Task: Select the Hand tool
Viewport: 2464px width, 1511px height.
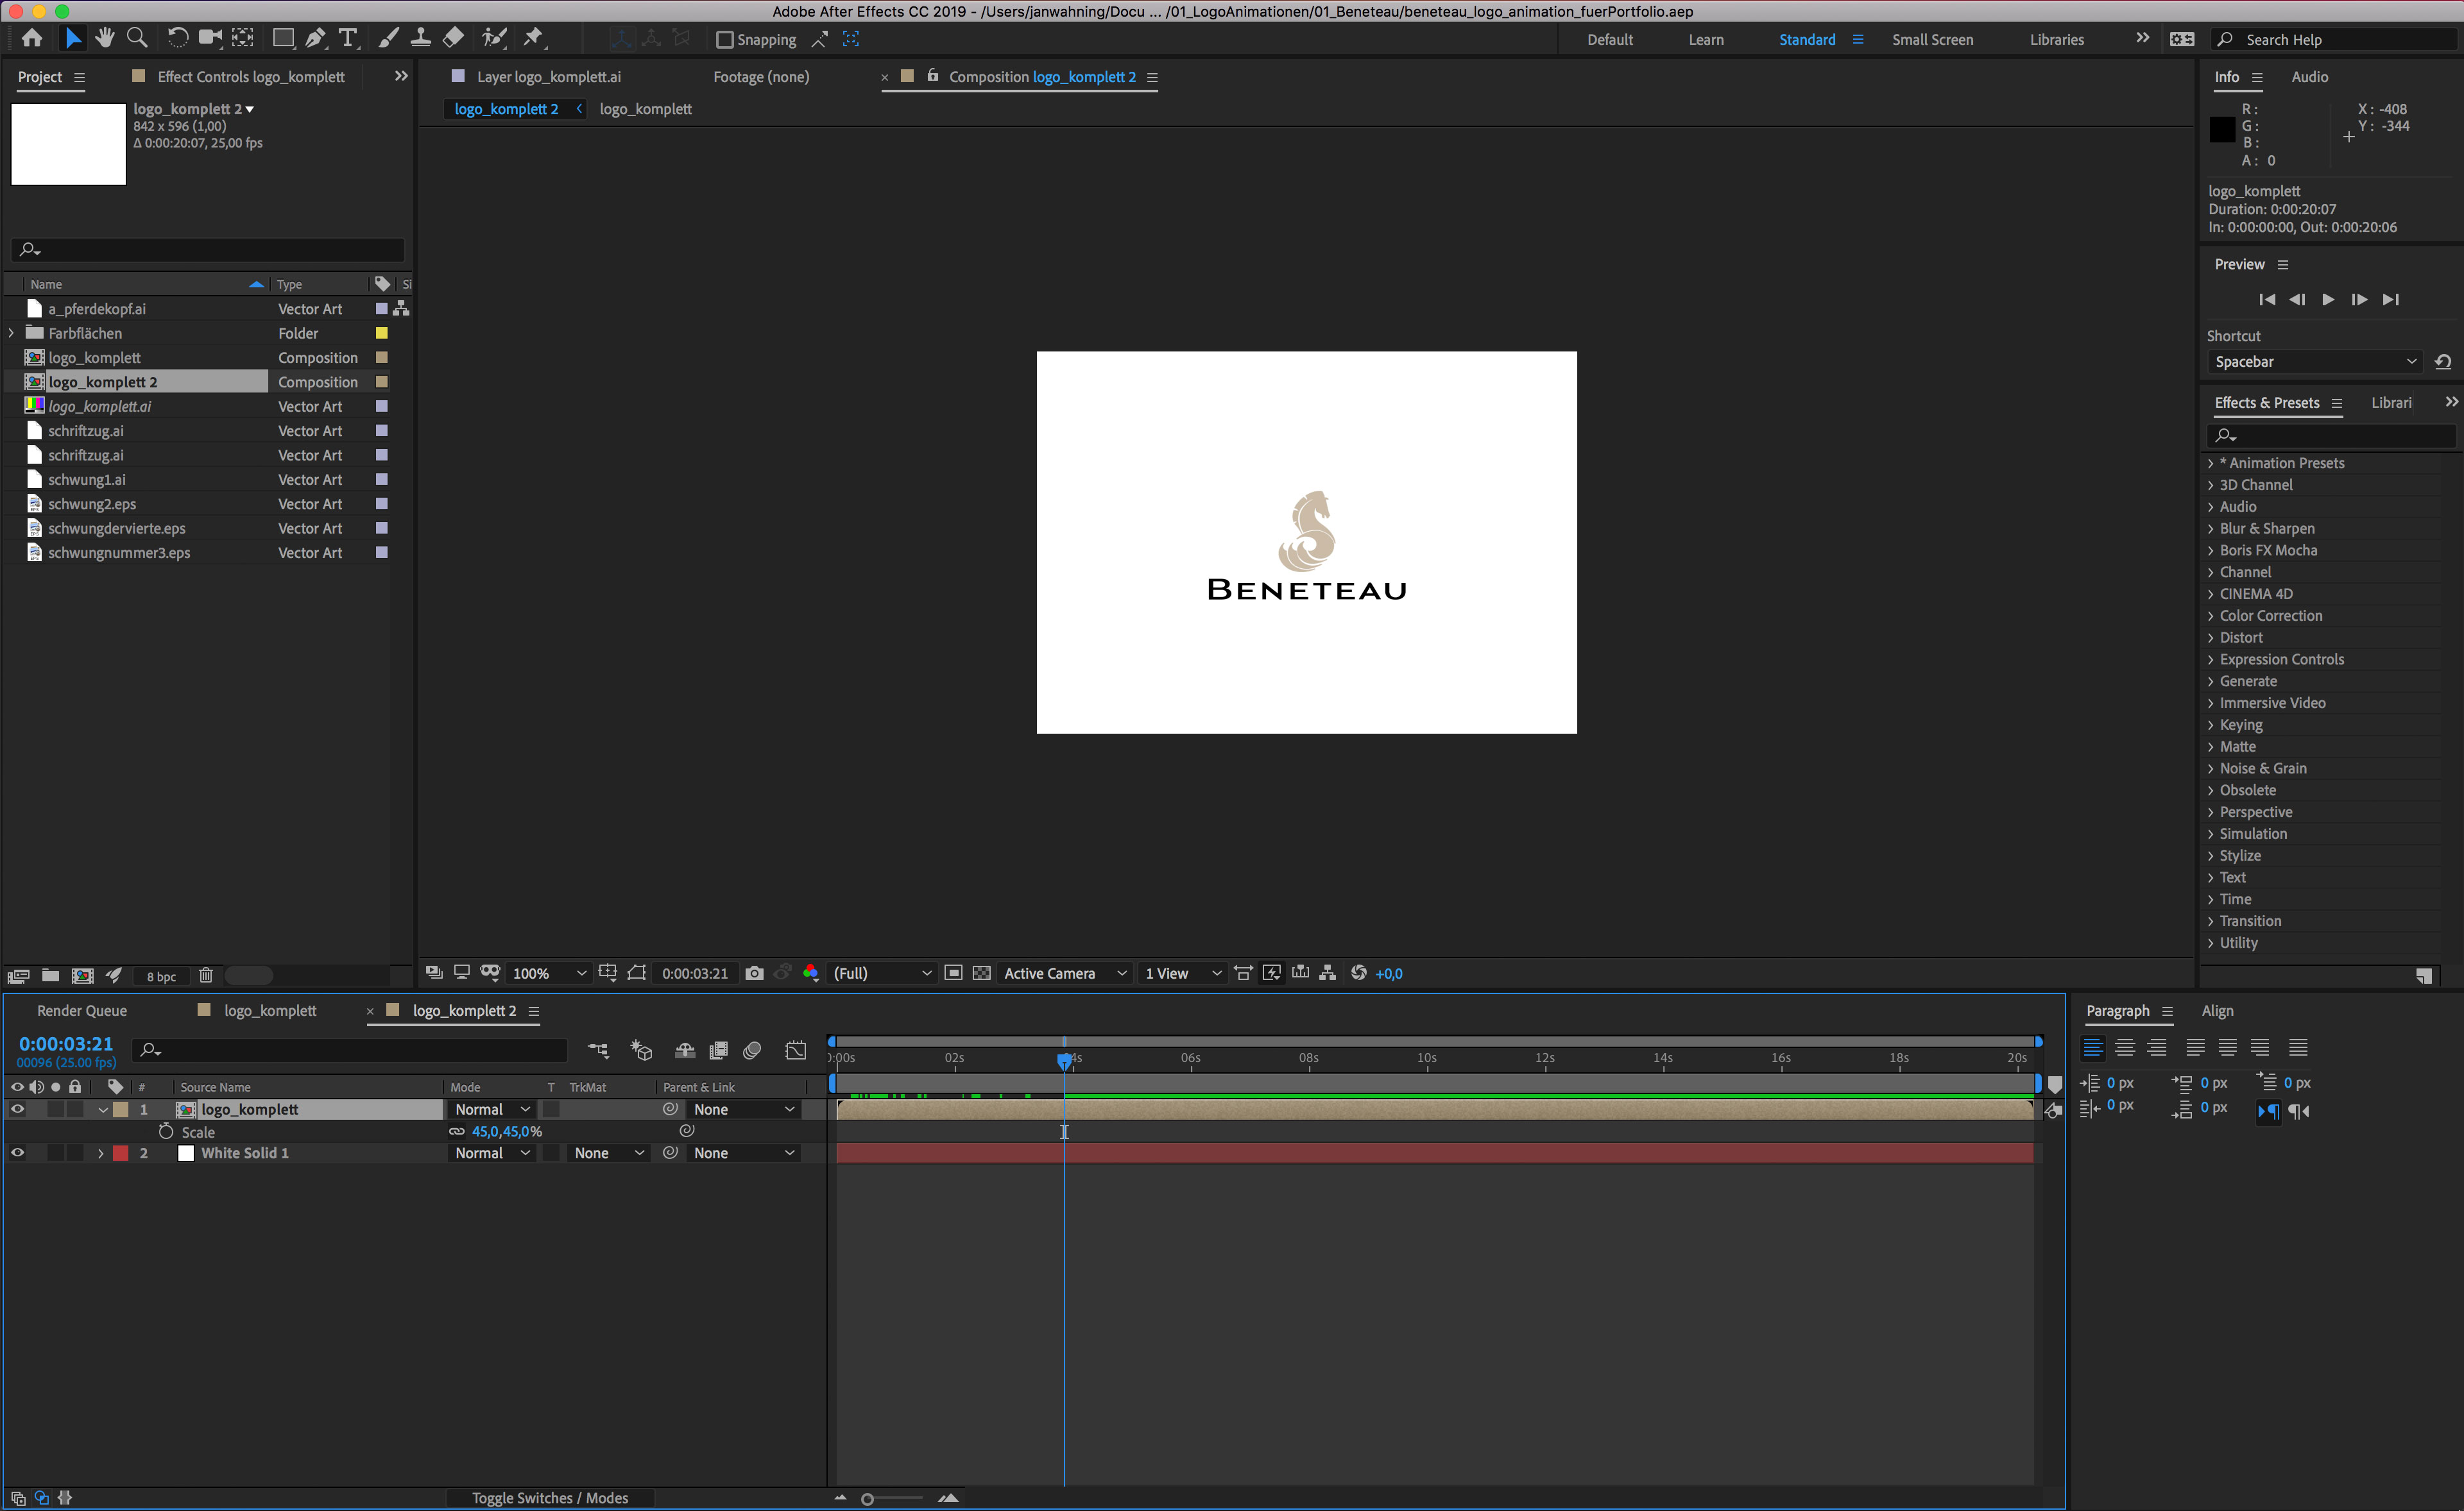Action: coord(104,39)
